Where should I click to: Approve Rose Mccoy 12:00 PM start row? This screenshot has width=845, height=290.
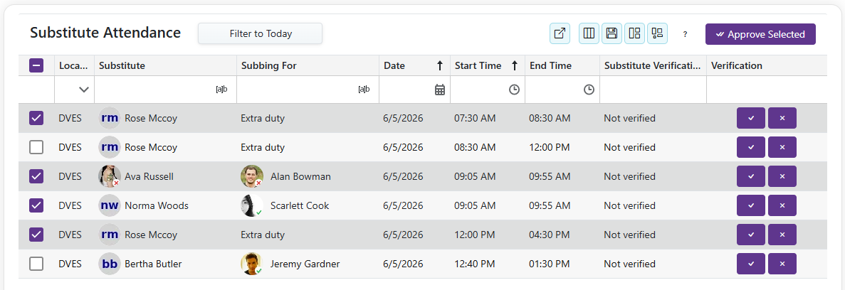pos(751,234)
